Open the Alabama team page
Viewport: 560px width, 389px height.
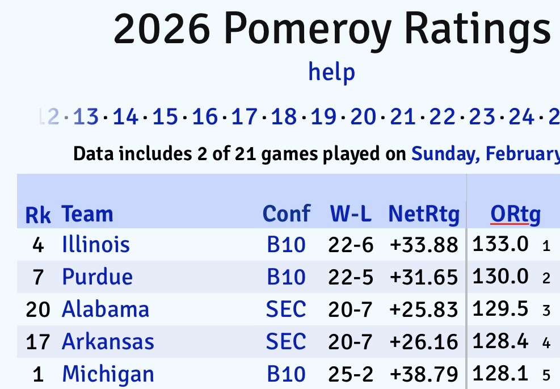pos(106,309)
